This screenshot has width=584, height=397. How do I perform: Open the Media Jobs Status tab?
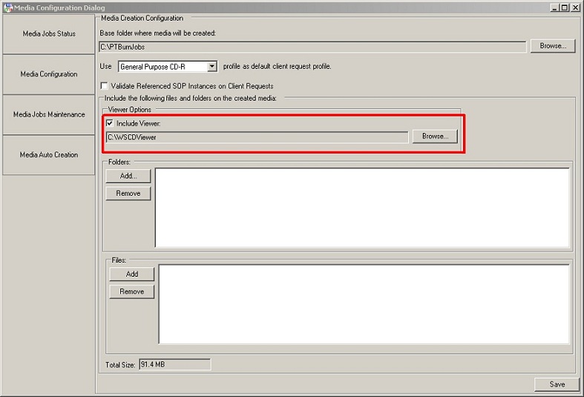pos(49,34)
